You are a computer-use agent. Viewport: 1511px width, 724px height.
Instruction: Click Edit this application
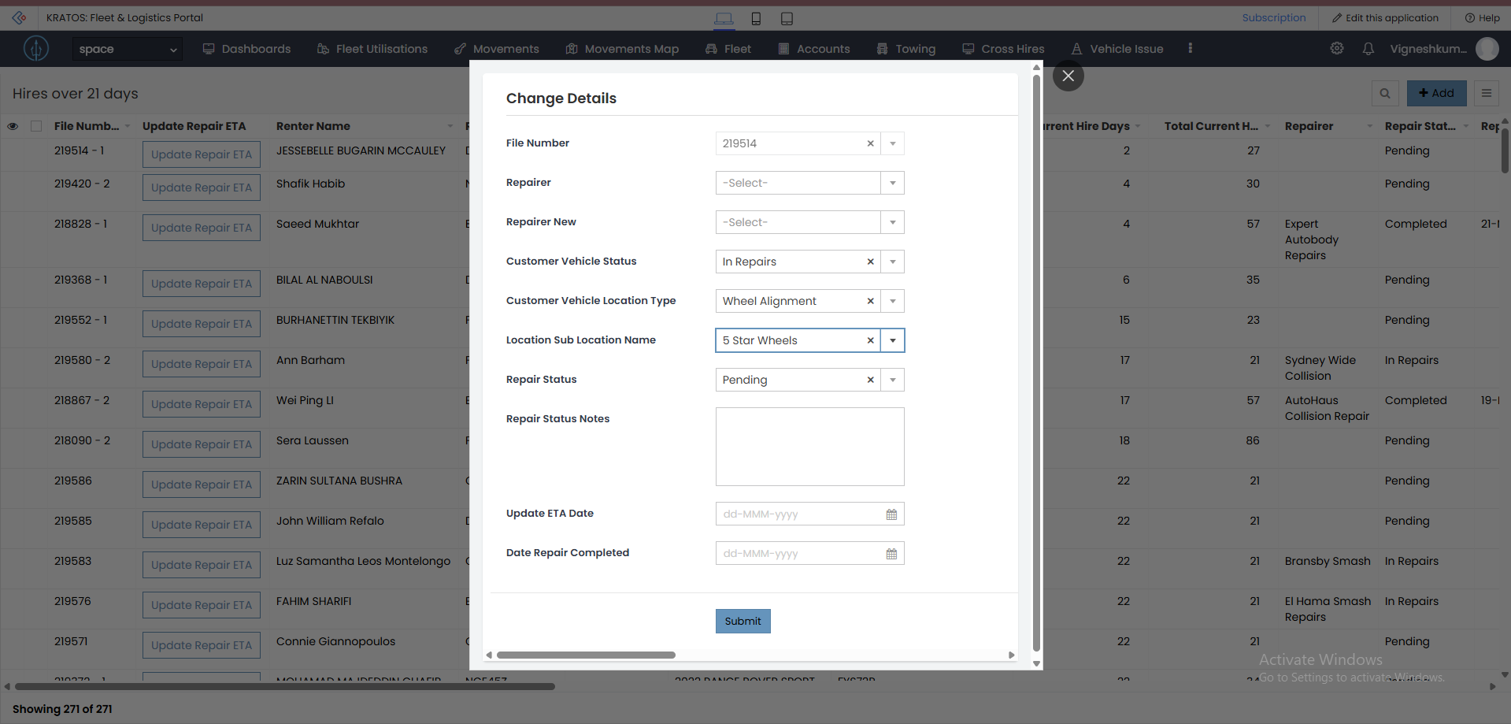pyautogui.click(x=1385, y=18)
